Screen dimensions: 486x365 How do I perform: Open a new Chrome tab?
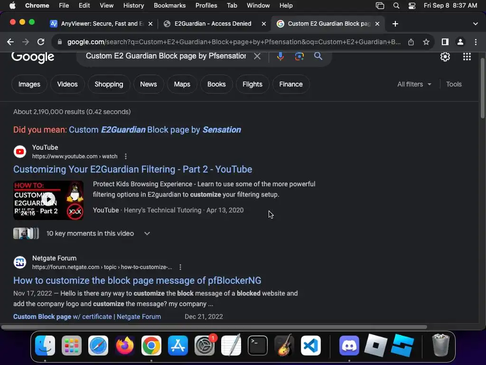tap(395, 24)
